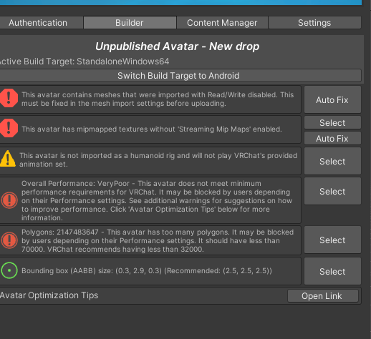Click Overall Performance VeryPoor rating icon
Viewport: 371px width, 339px height.
(9, 200)
